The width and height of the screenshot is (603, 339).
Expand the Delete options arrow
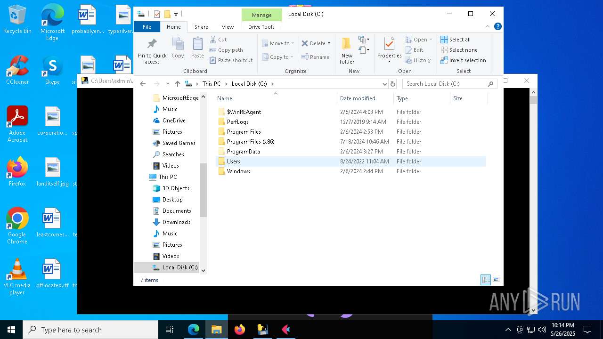point(329,43)
